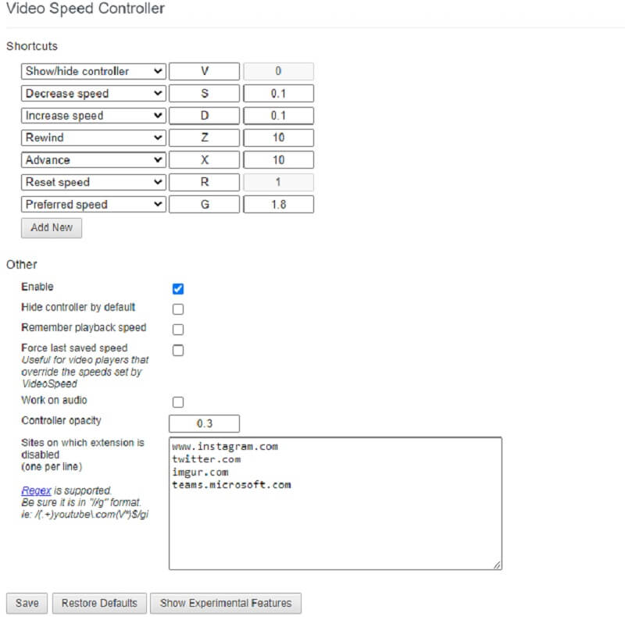Click the Add New shortcut button
This screenshot has width=625, height=617.
click(51, 227)
